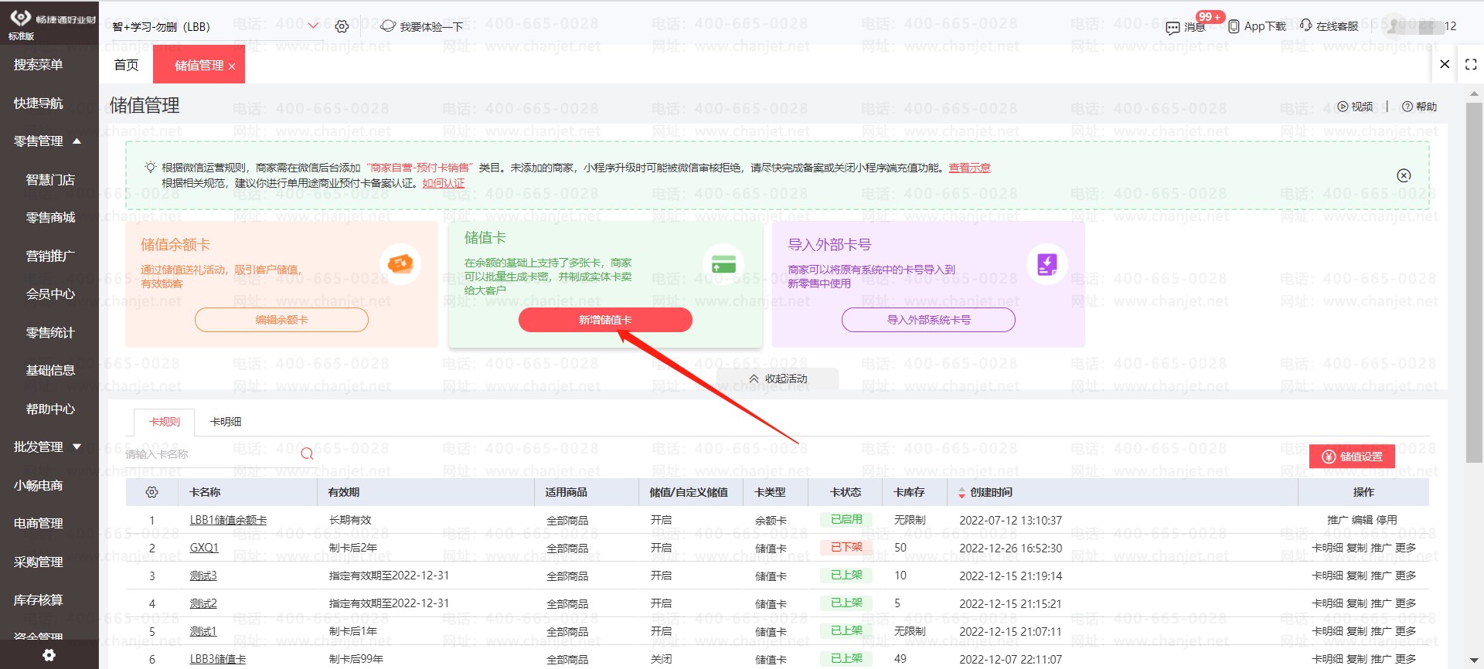The width and height of the screenshot is (1484, 669).
Task: Switch to the 首页 tab
Action: [x=126, y=65]
